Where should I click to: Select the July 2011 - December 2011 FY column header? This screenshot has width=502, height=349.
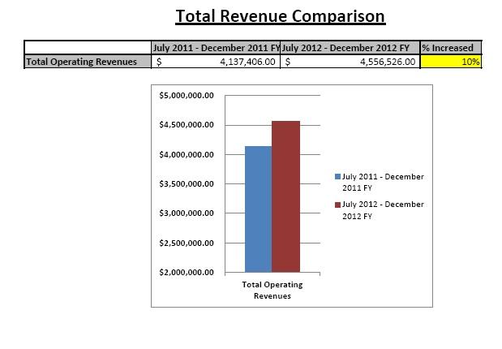click(216, 48)
